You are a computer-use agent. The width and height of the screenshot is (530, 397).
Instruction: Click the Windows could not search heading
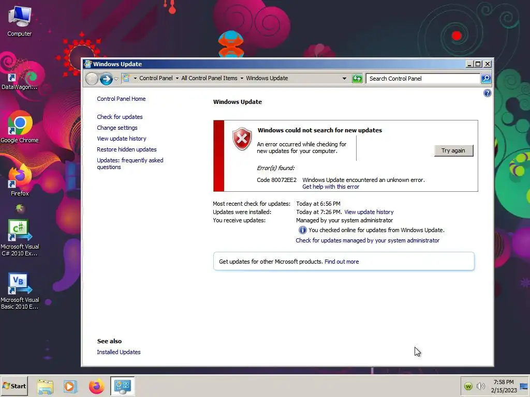pos(320,130)
